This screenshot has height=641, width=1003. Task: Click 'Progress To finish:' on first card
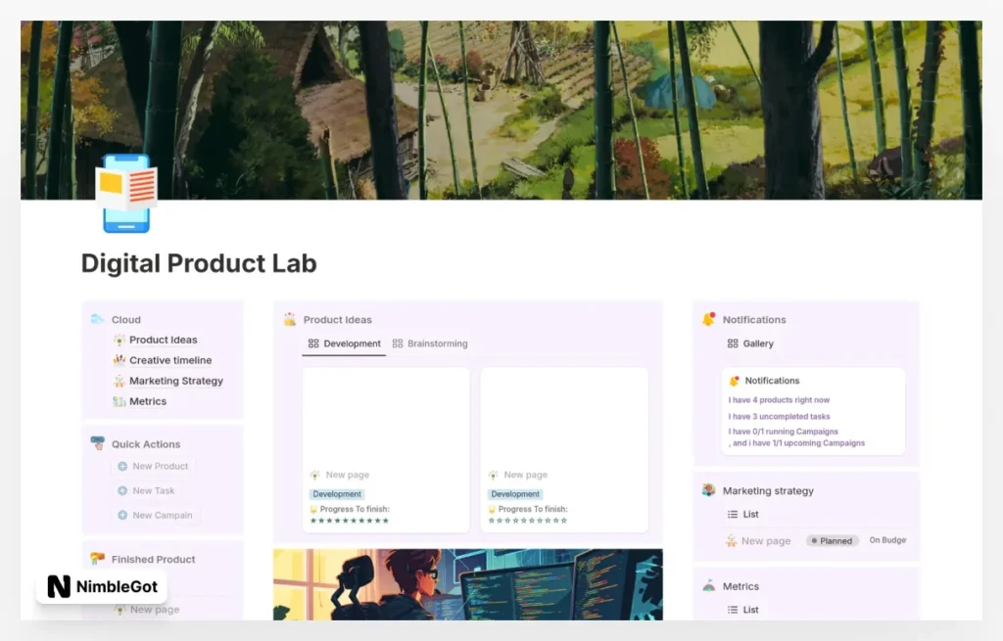[355, 509]
